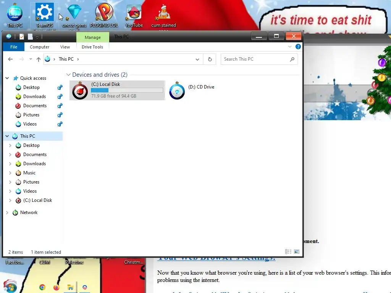Click the C: drive usage bar
Image resolution: width=391 pixels, height=293 pixels.
coord(127,90)
